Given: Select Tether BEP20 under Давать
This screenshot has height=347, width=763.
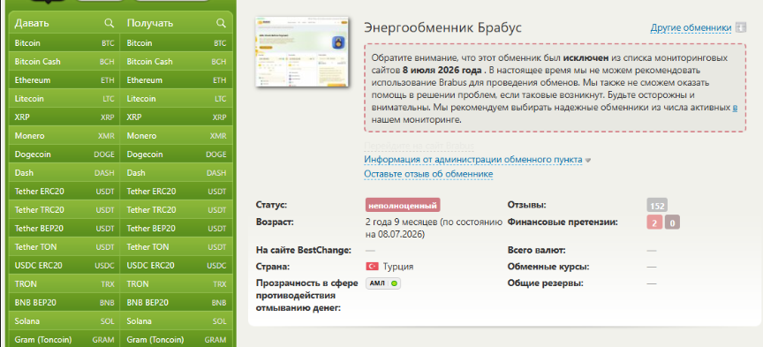Looking at the screenshot, I should (64, 229).
